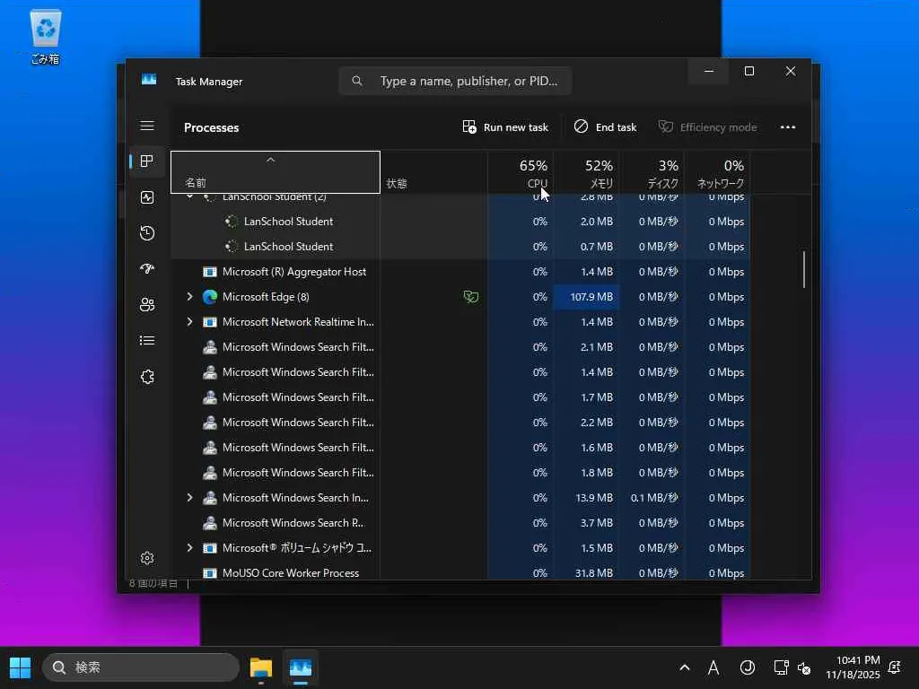Image resolution: width=919 pixels, height=689 pixels.
Task: Click Efficiency mode button
Action: pyautogui.click(x=707, y=127)
